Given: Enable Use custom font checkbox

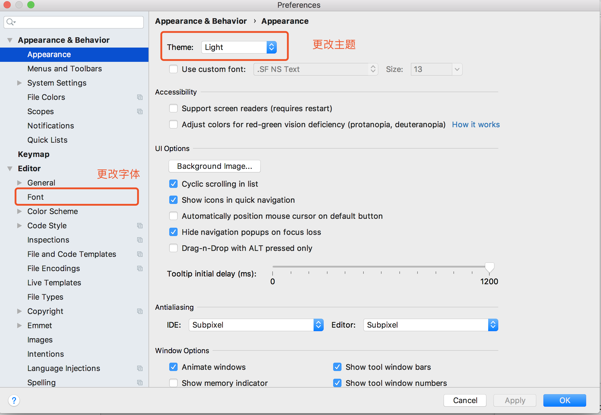Looking at the screenshot, I should 173,69.
